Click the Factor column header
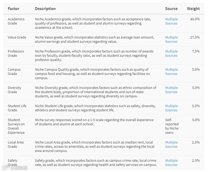 coord(13,9)
